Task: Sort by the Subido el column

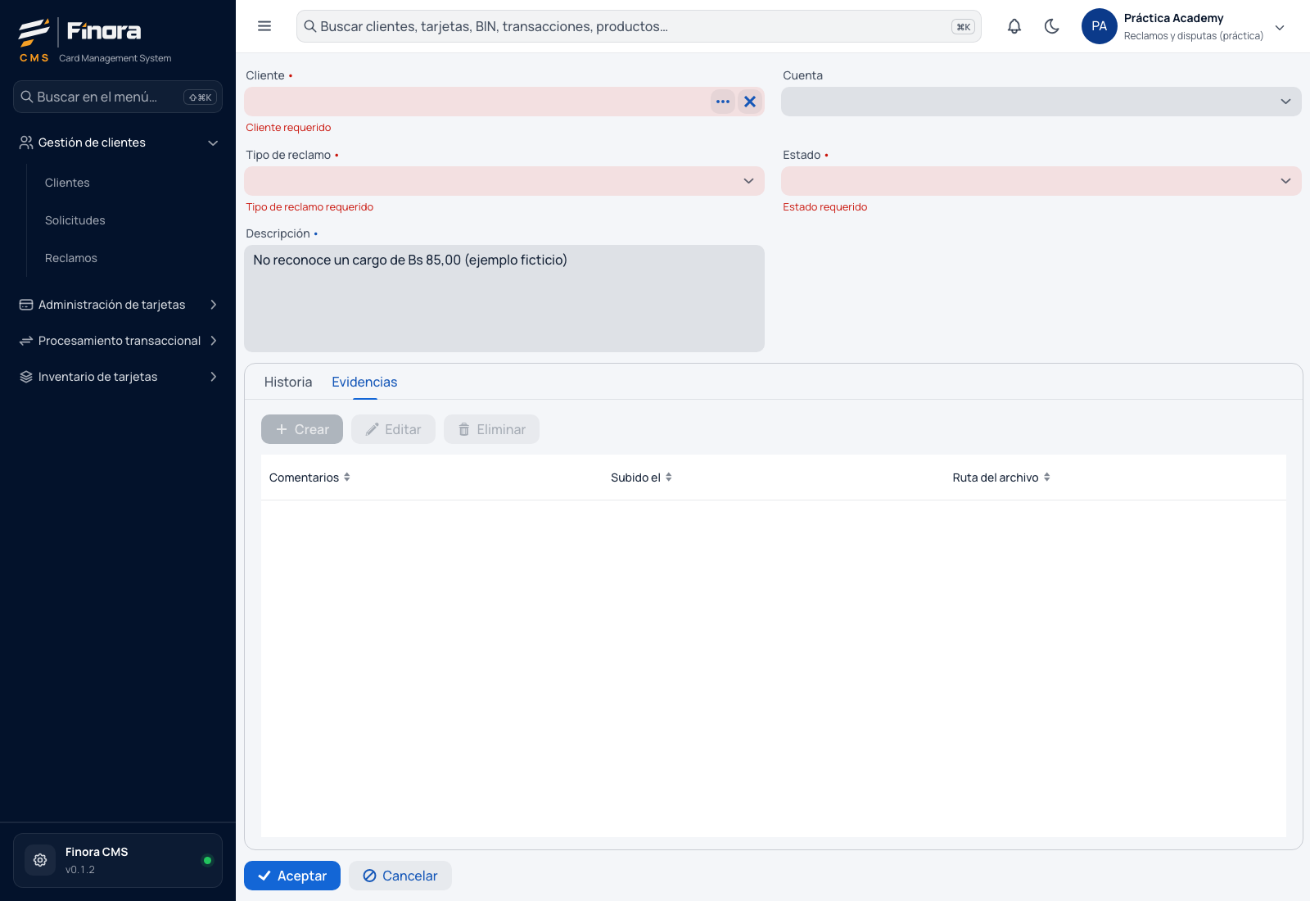Action: [x=641, y=478]
